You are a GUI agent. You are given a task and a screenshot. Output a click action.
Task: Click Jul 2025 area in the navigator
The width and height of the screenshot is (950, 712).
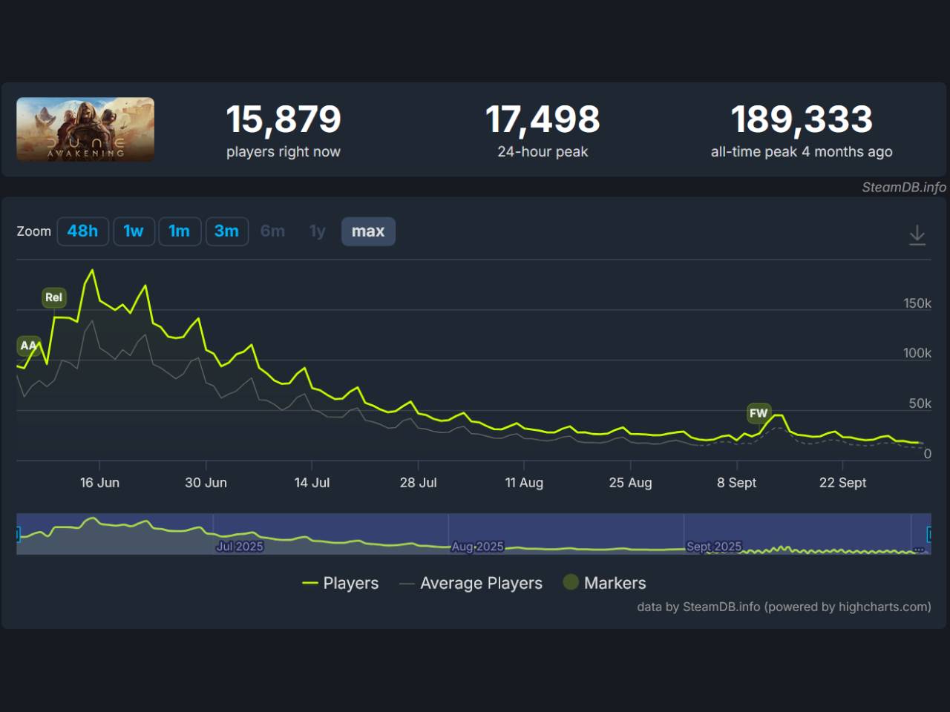click(239, 546)
